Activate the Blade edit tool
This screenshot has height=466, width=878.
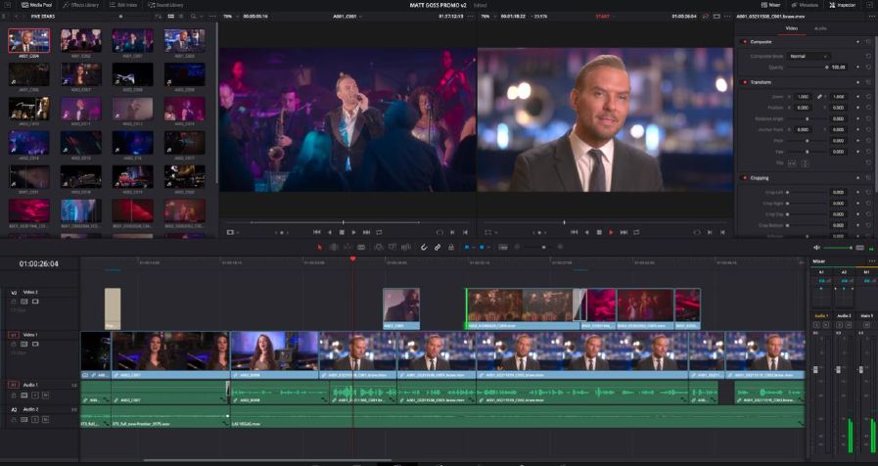click(361, 247)
